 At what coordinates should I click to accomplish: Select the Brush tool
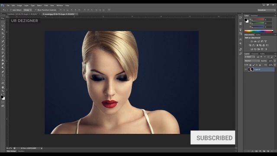(3, 45)
